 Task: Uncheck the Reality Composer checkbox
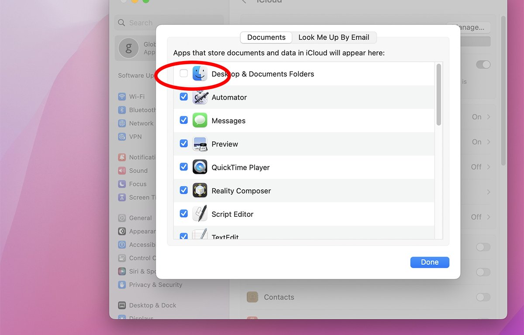pyautogui.click(x=184, y=190)
